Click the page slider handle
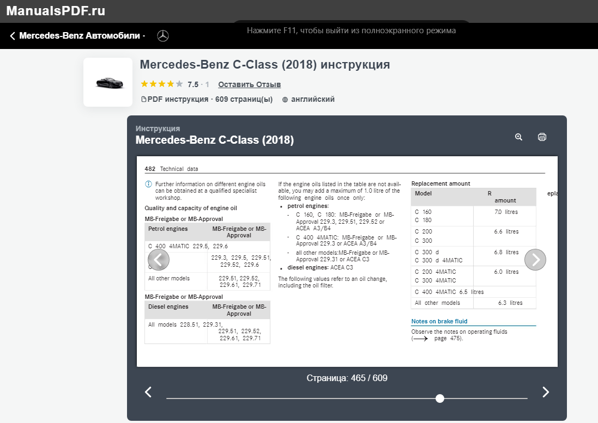Viewport: 598px width, 423px height. (440, 399)
